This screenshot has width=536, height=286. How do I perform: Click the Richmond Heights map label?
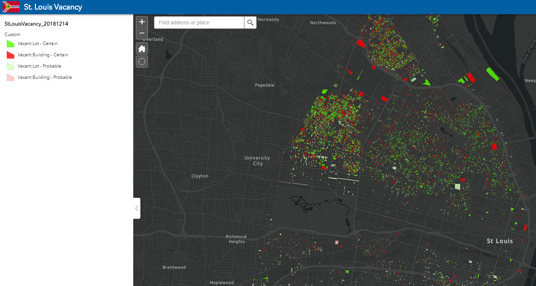point(236,239)
